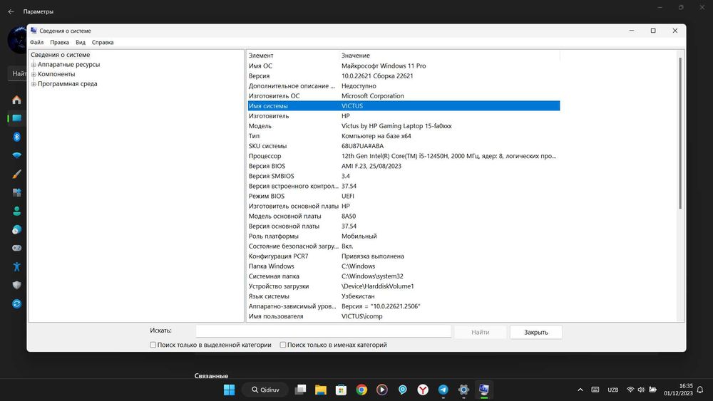Open File Explorer from the taskbar
Screen dimensions: 713x401
[x=321, y=390]
